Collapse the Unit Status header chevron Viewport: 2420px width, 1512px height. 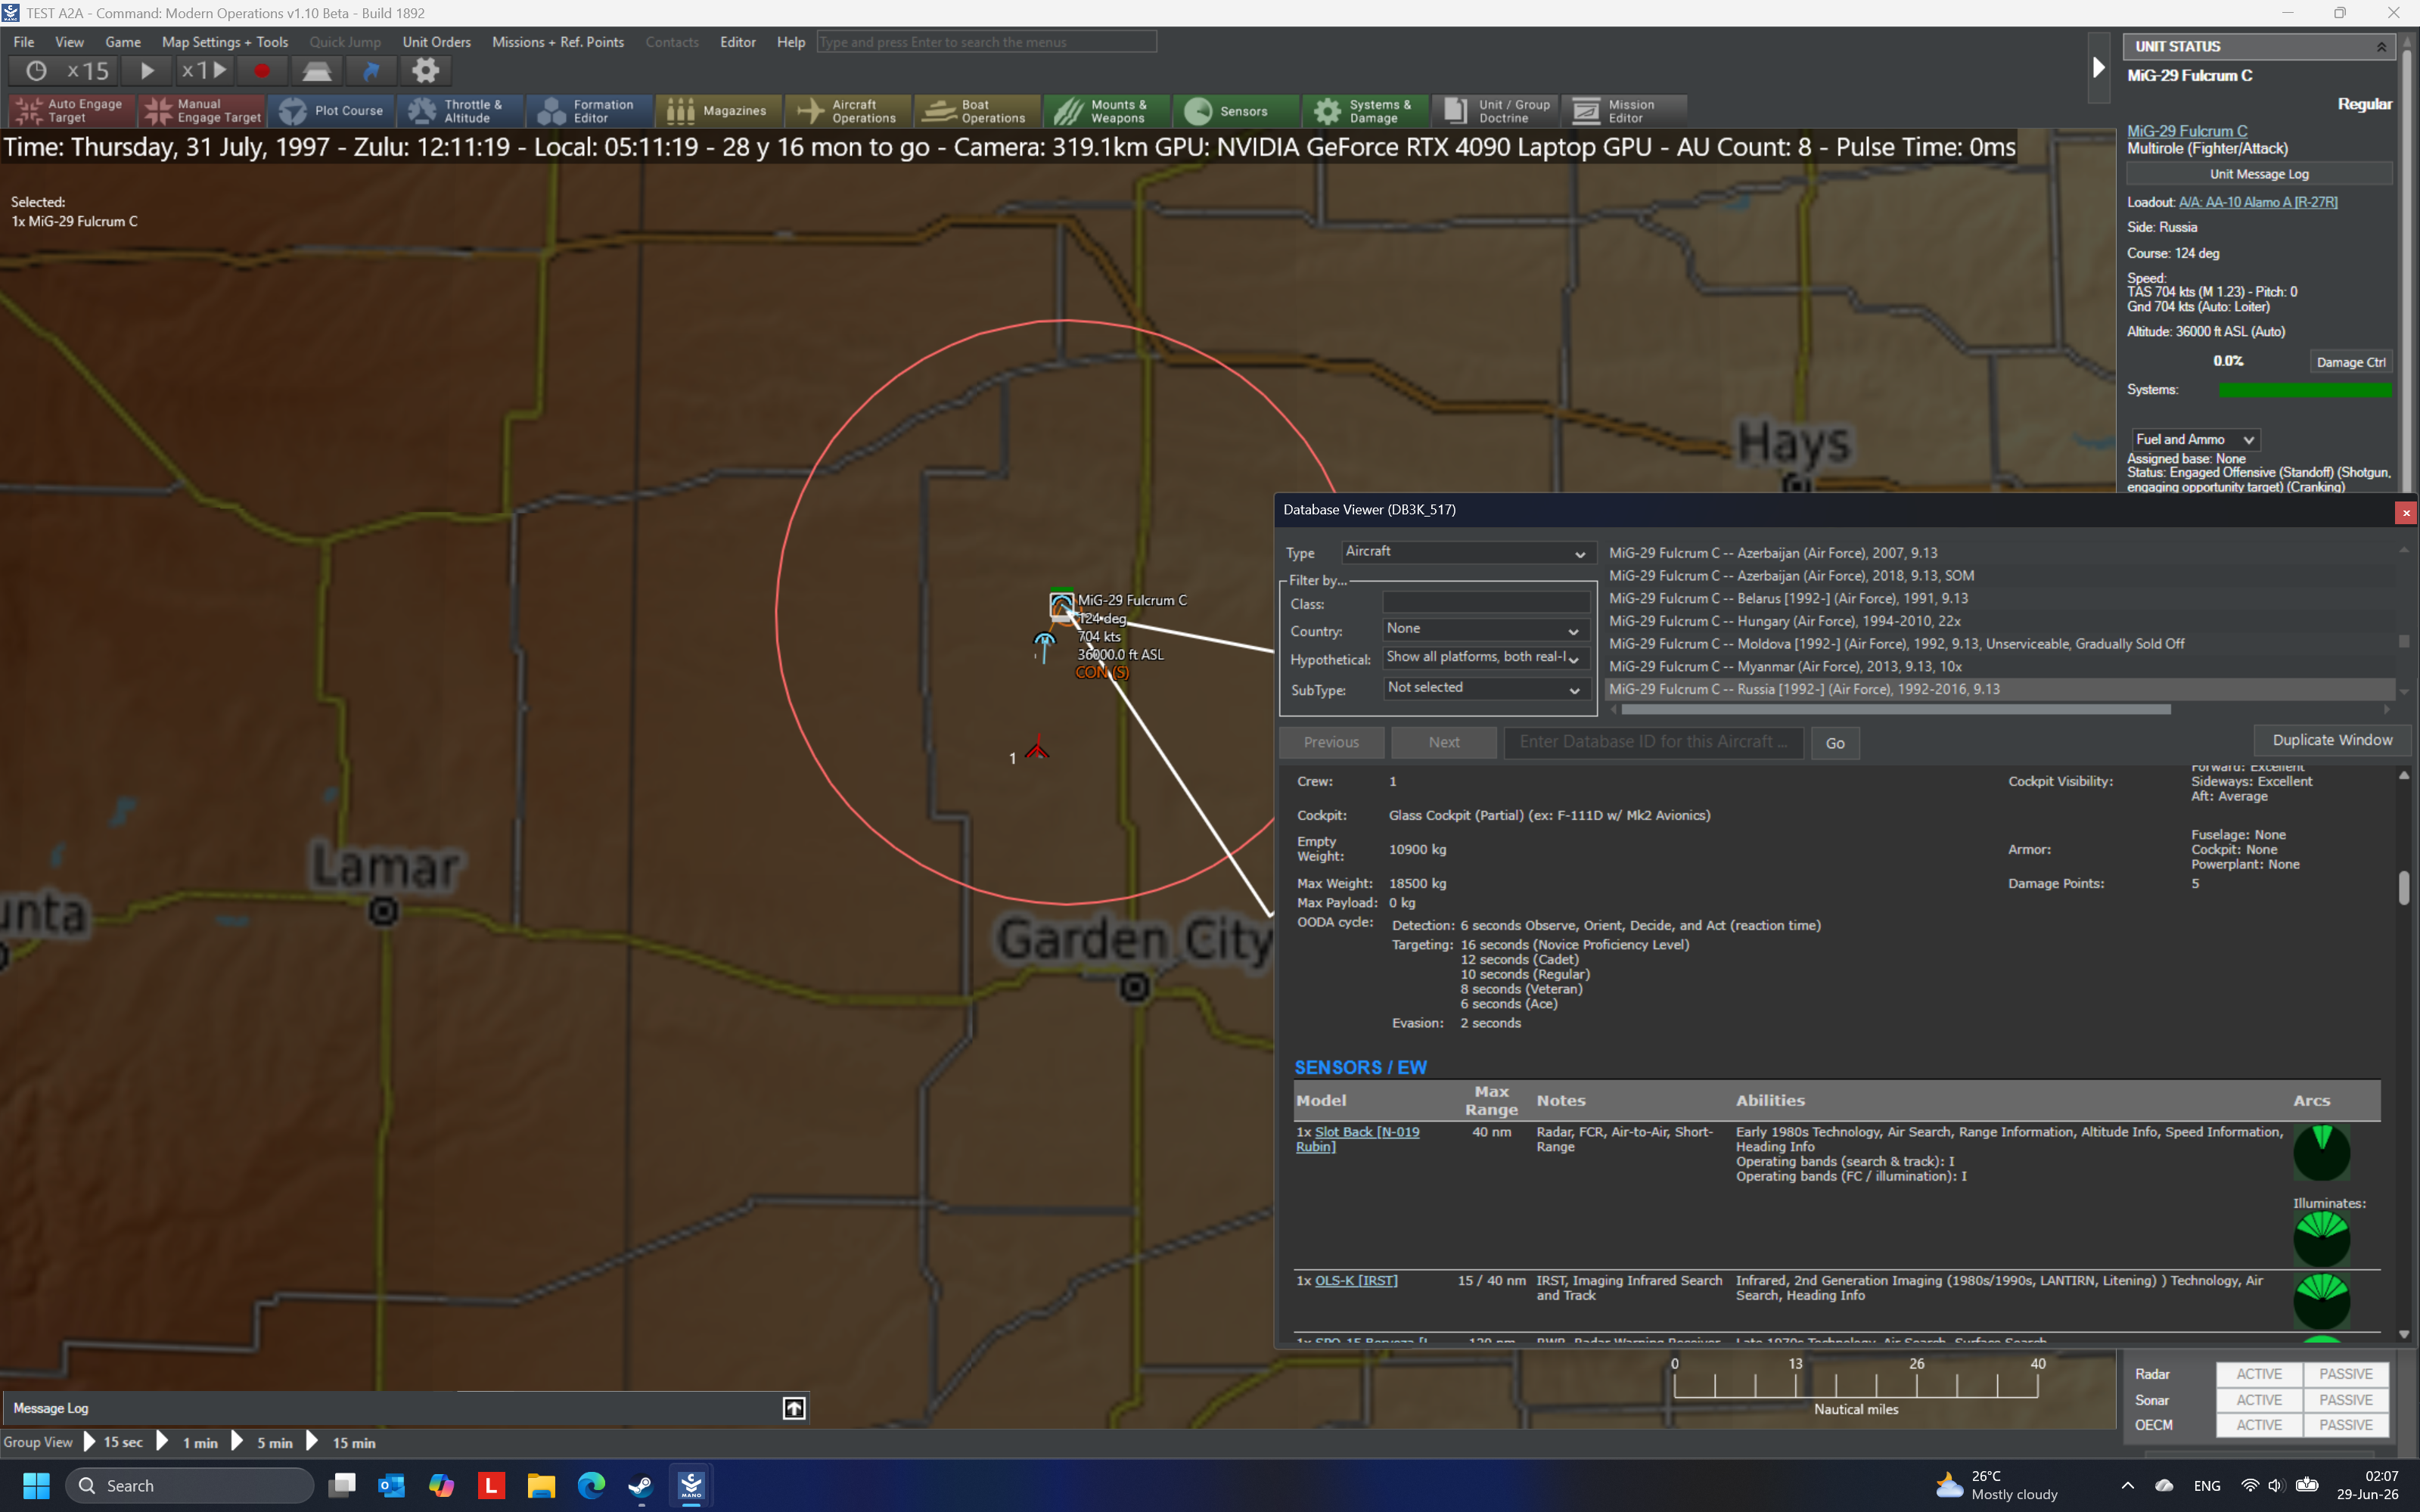[2381, 47]
